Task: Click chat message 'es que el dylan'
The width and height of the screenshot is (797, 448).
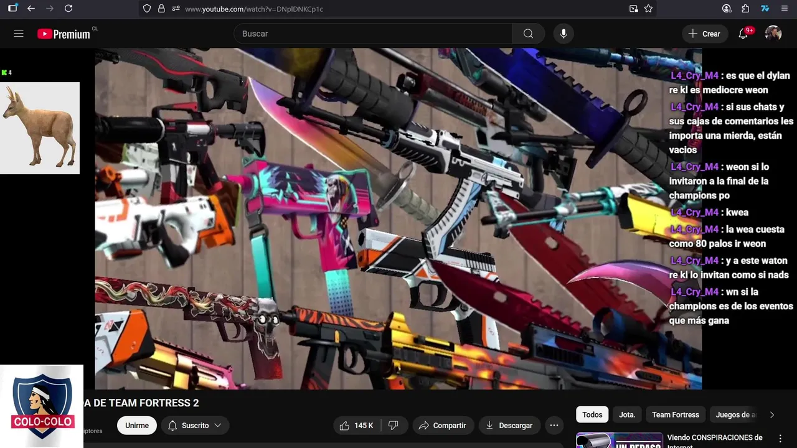Action: (x=730, y=82)
